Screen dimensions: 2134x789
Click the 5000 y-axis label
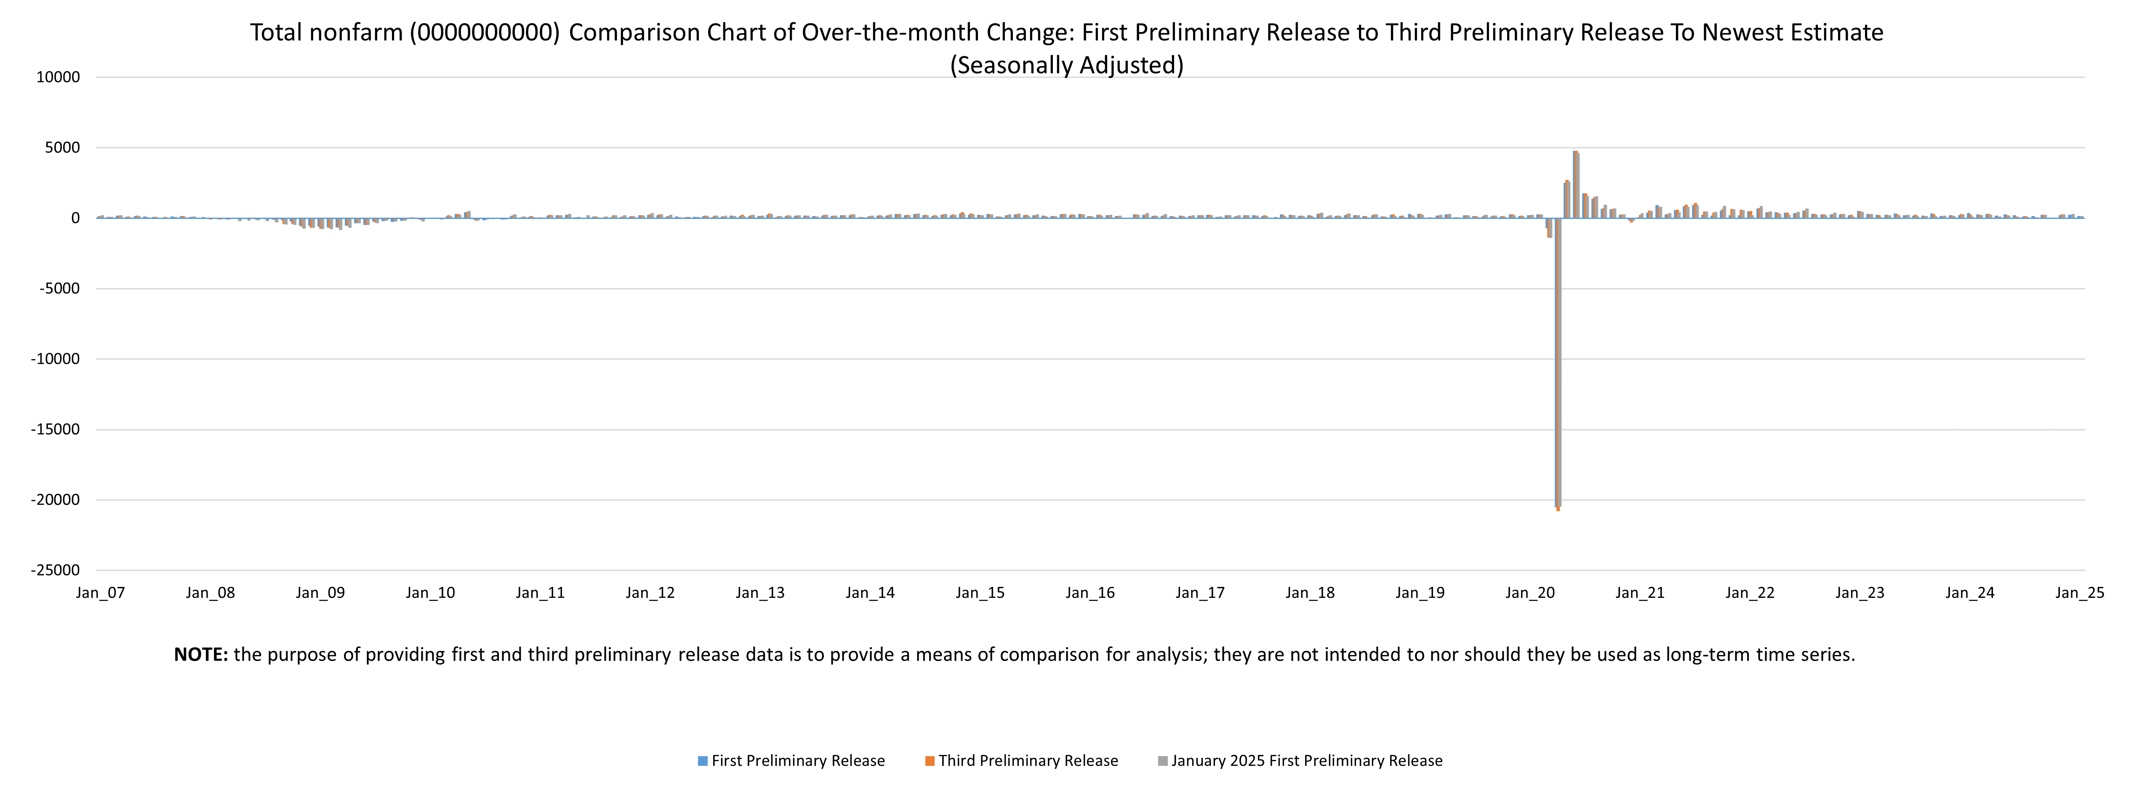(x=63, y=148)
